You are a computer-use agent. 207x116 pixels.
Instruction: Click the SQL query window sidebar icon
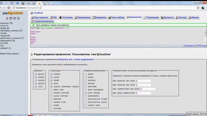pos(11,18)
